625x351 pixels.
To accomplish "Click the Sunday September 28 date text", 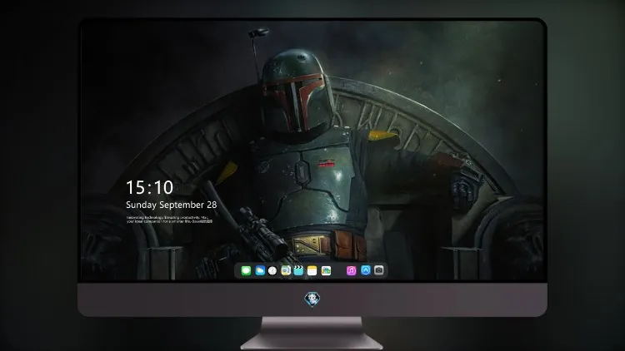I will (x=172, y=205).
